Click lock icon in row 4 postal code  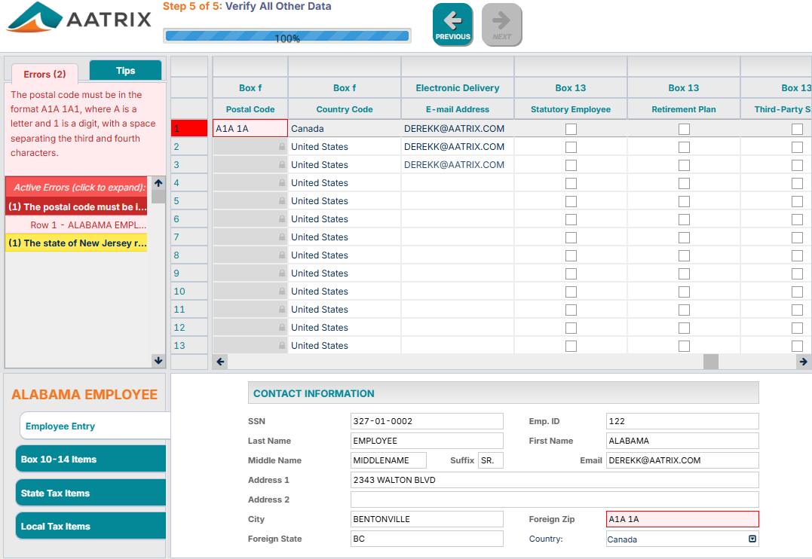coord(282,183)
